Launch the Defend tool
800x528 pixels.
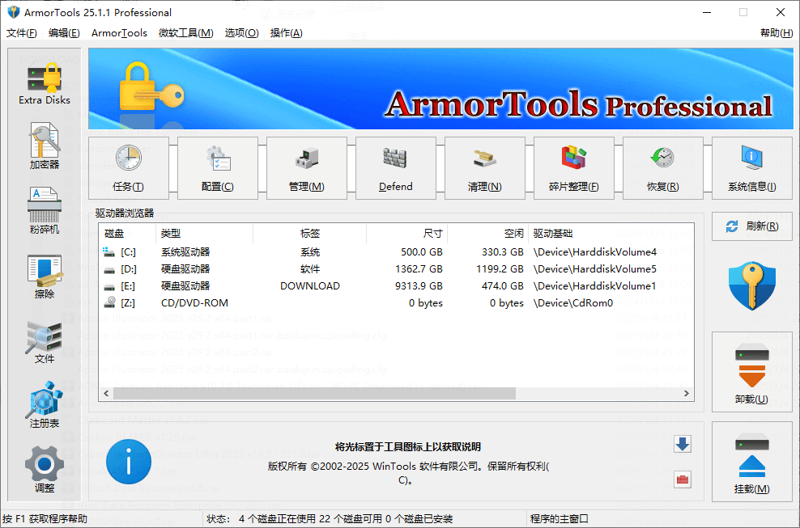coord(395,167)
